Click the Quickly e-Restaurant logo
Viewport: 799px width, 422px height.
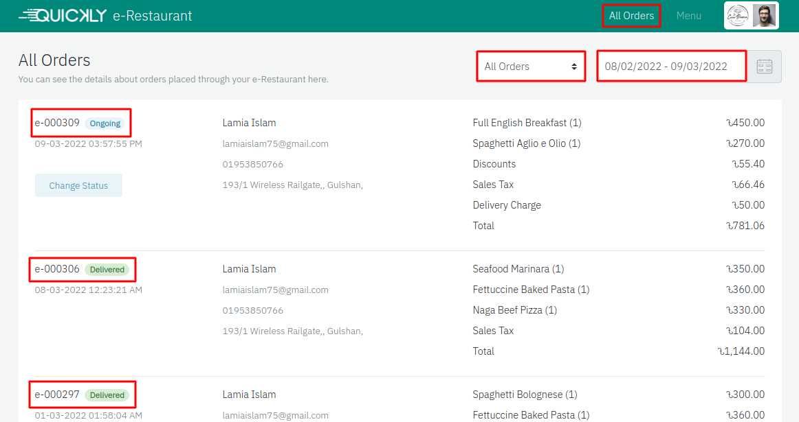105,16
